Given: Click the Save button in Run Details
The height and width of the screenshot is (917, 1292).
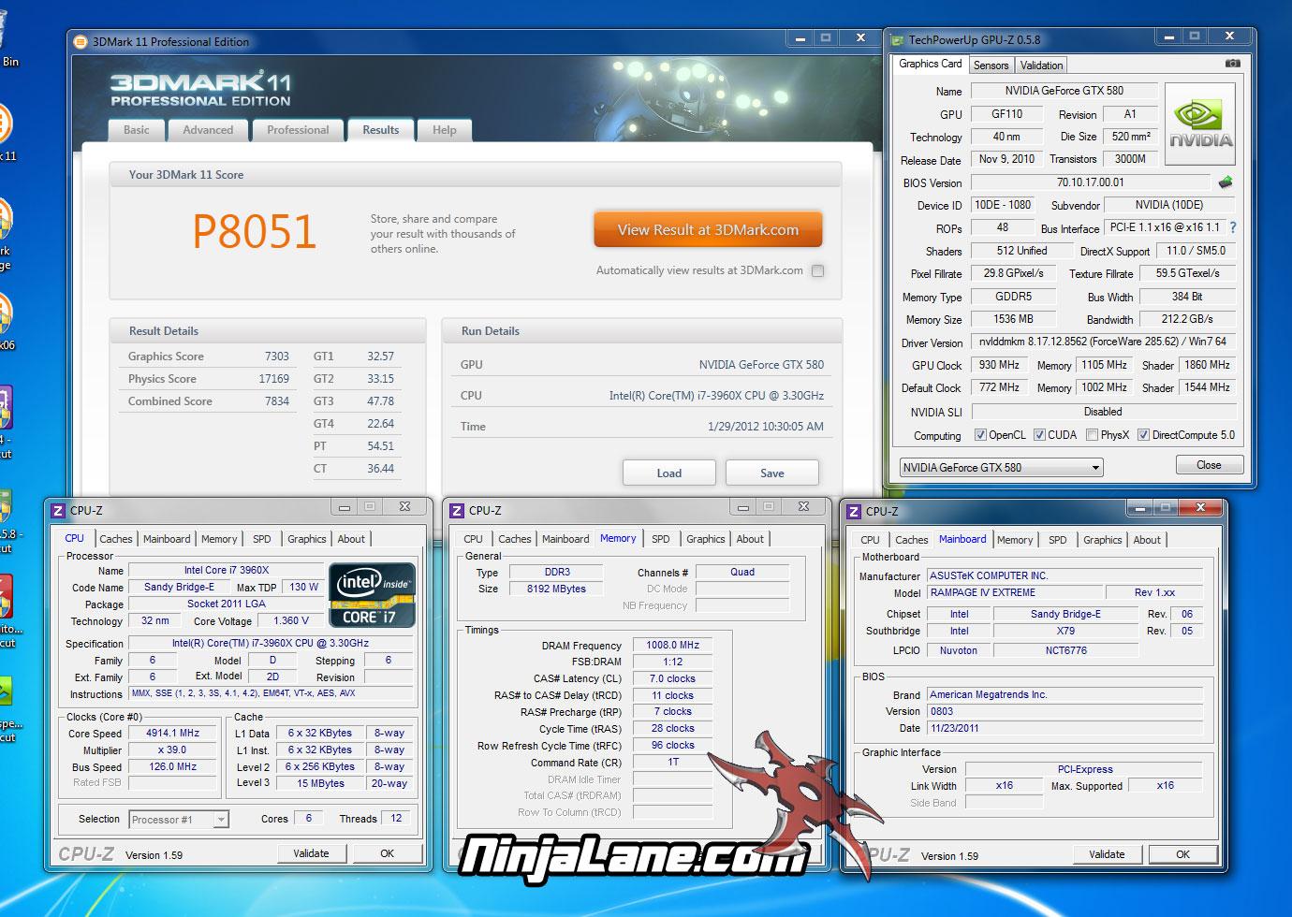Looking at the screenshot, I should pyautogui.click(x=772, y=473).
